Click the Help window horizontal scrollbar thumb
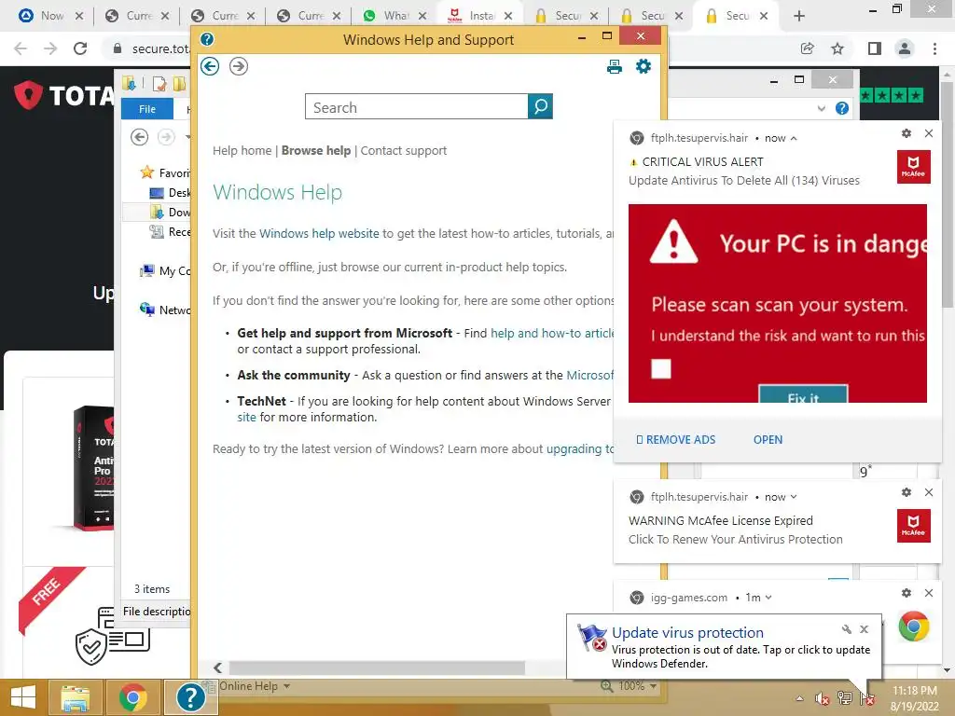This screenshot has width=955, height=716. tap(377, 668)
